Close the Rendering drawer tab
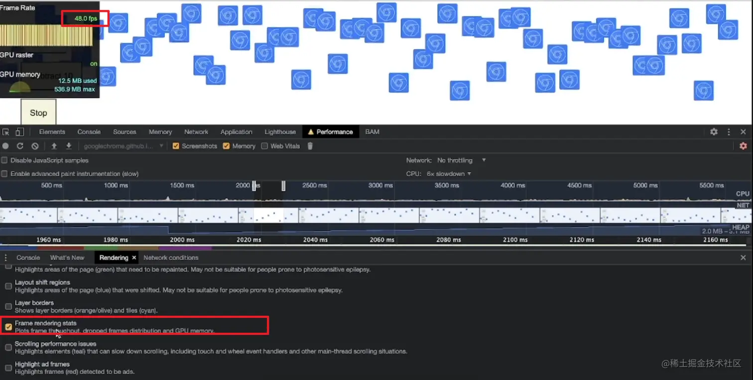The height and width of the screenshot is (380, 753). [x=134, y=257]
